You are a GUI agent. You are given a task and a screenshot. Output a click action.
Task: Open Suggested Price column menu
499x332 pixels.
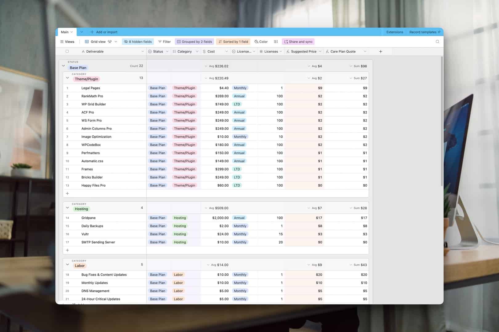click(320, 51)
